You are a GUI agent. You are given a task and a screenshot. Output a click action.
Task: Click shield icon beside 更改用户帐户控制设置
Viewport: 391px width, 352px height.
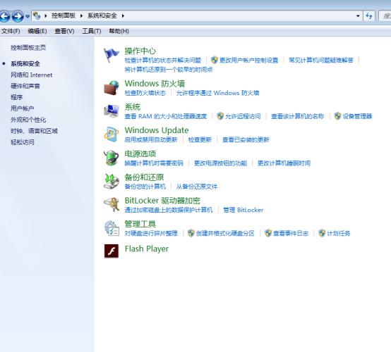(x=214, y=60)
